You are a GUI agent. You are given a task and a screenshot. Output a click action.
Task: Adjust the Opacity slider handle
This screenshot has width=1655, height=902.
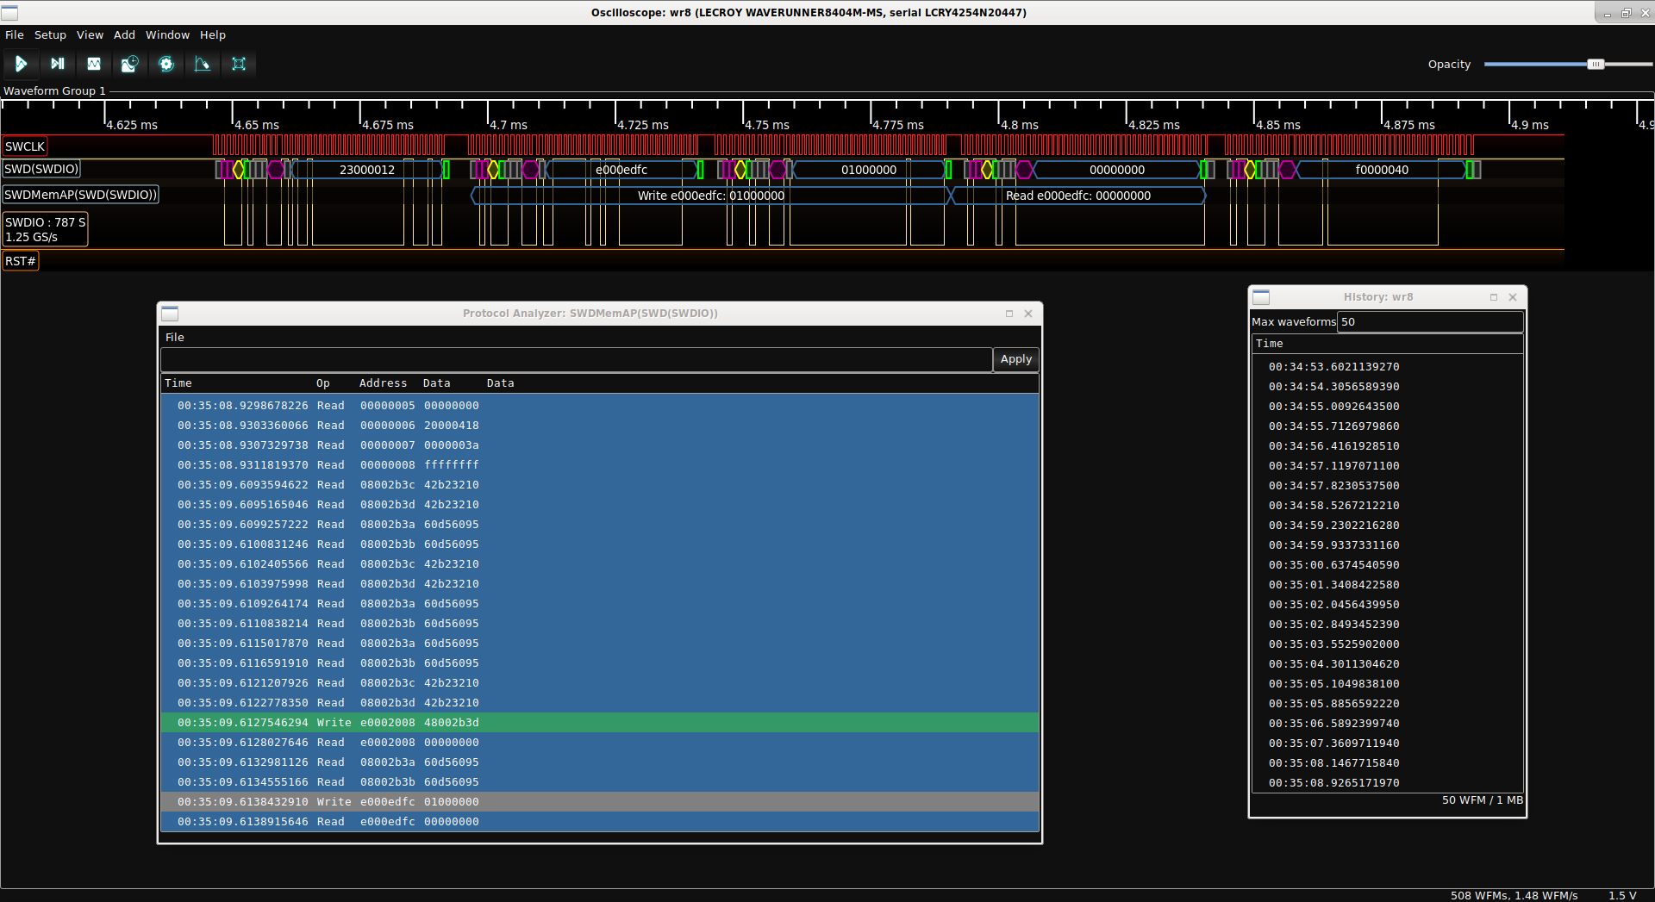[x=1596, y=65]
